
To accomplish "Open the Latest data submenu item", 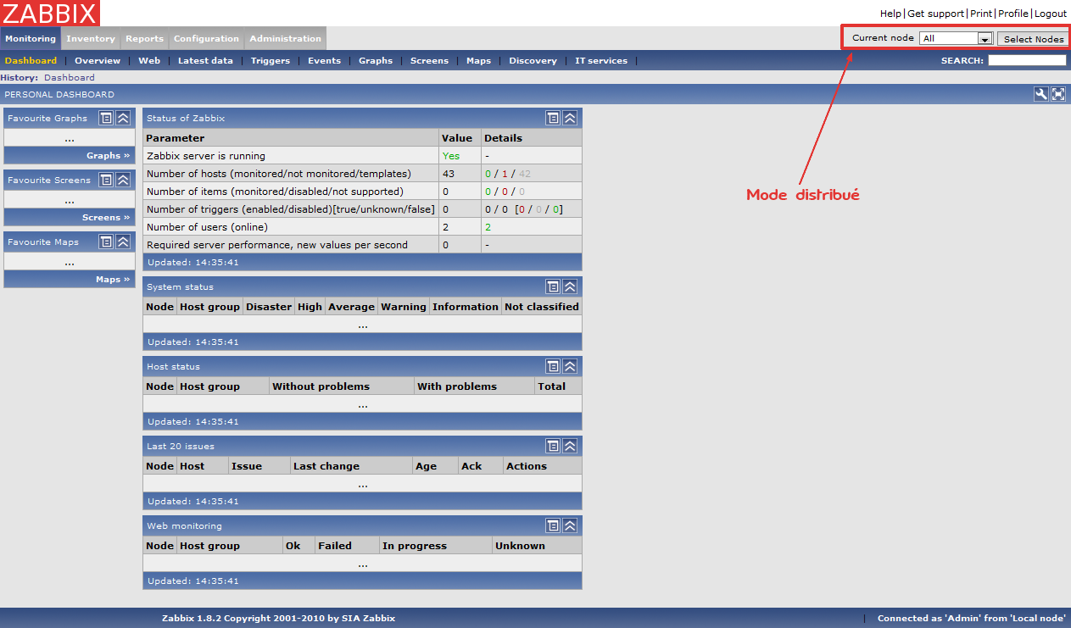I will [x=205, y=61].
